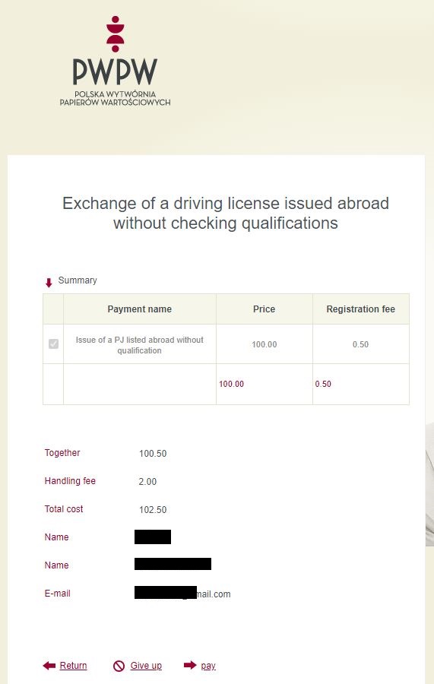This screenshot has height=684, width=434.
Task: Click the Price column header
Action: click(x=265, y=309)
